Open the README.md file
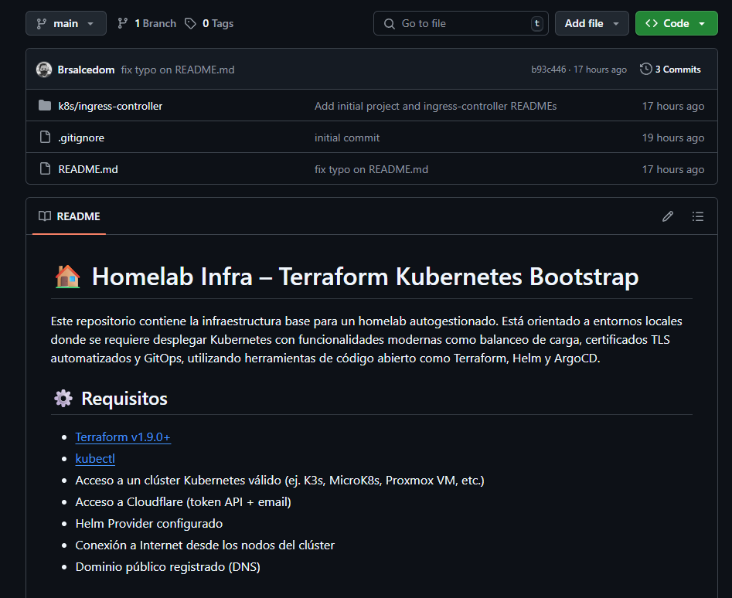Image resolution: width=732 pixels, height=598 pixels. pos(88,169)
